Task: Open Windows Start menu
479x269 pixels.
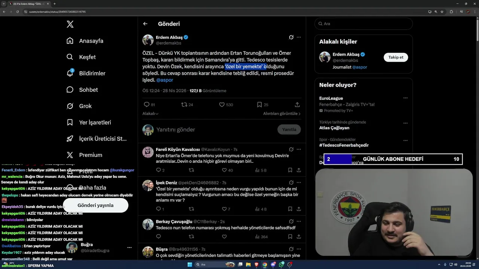Action: point(190,265)
